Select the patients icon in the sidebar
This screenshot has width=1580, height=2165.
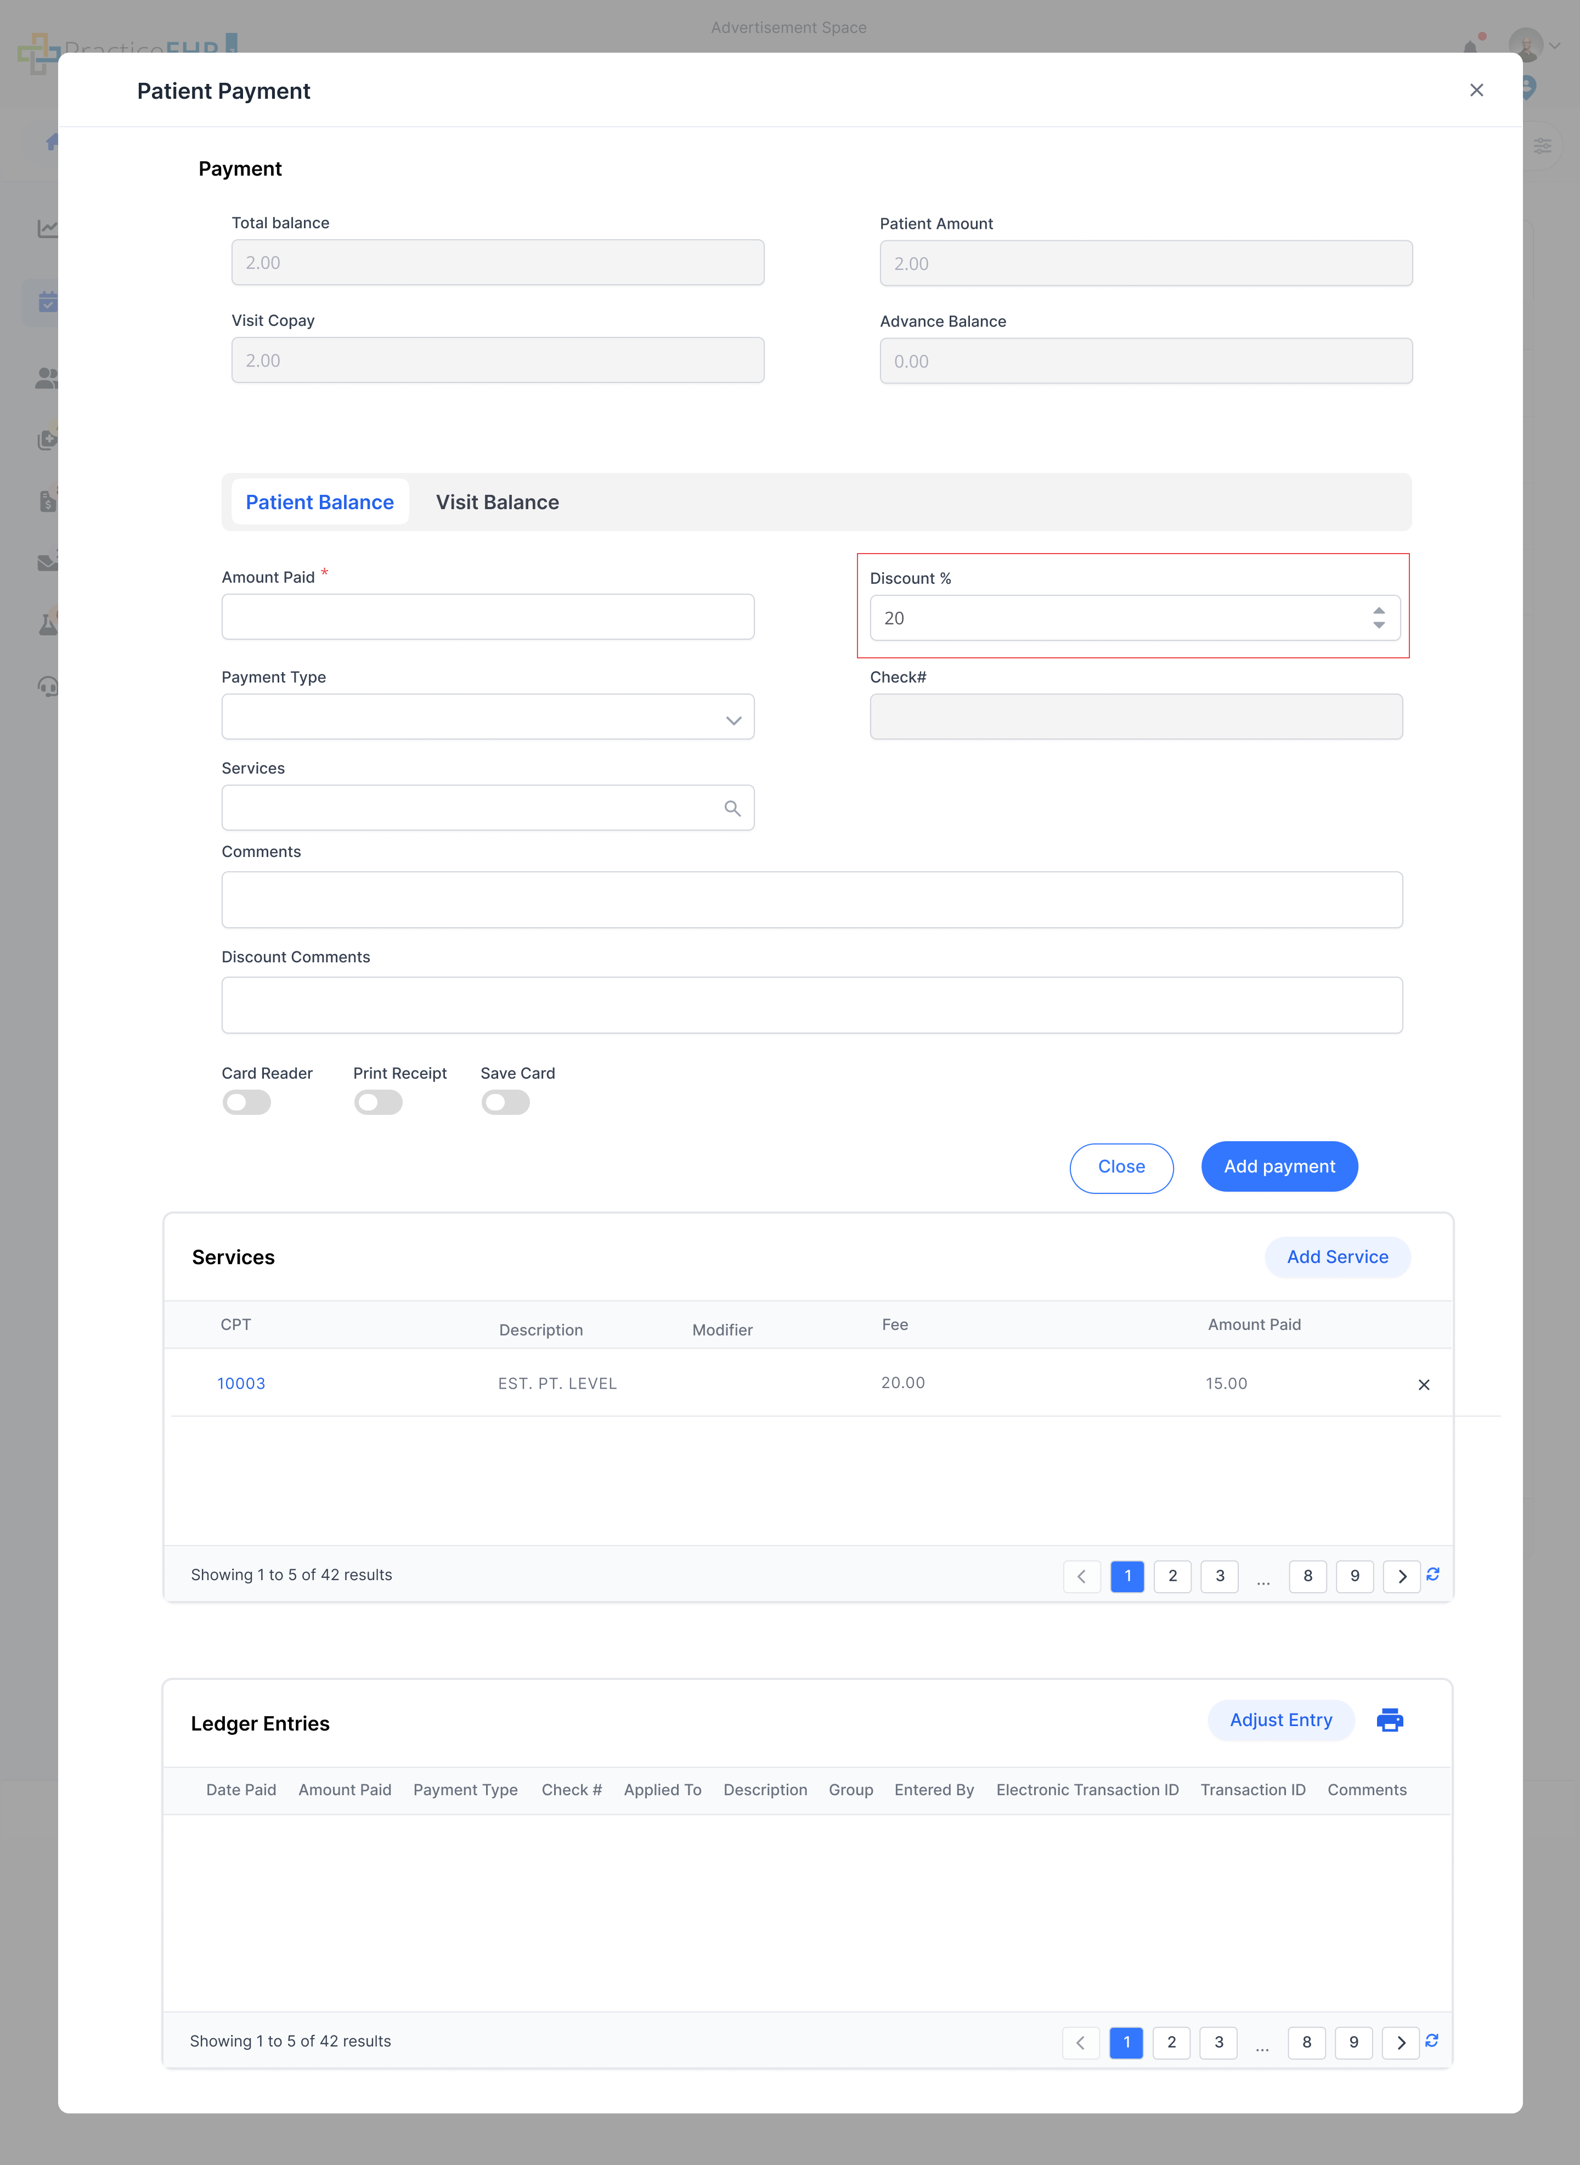(x=48, y=377)
